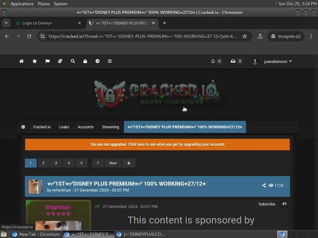318x238 pixels.
Task: Go to page 3 of thread
Action: pyautogui.click(x=56, y=163)
